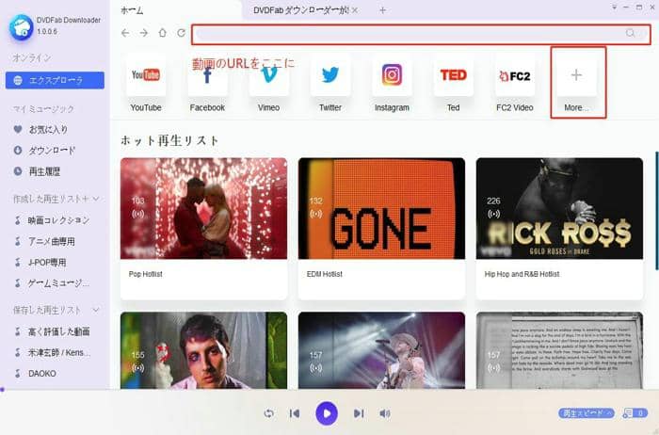This screenshot has width=659, height=435.
Task: Click the volume speaker icon
Action: click(x=384, y=413)
